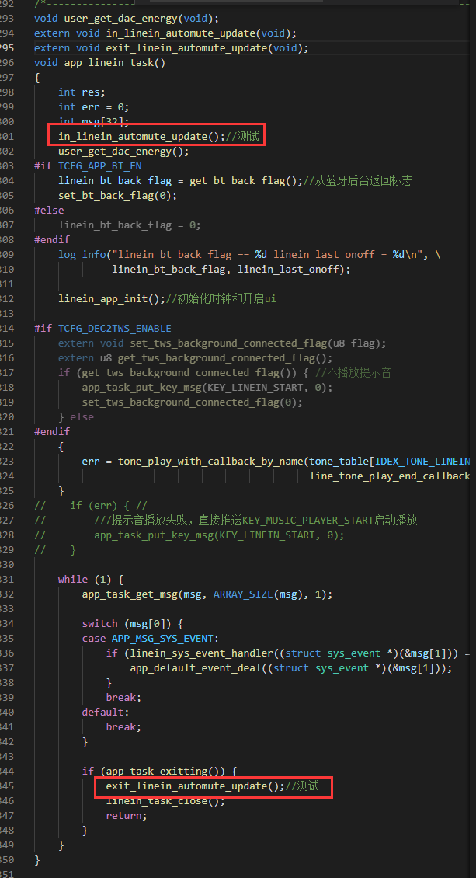
Task: Click the log_info function call
Action: tap(82, 254)
